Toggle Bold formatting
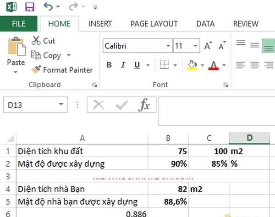The width and height of the screenshot is (275, 217). tap(109, 65)
